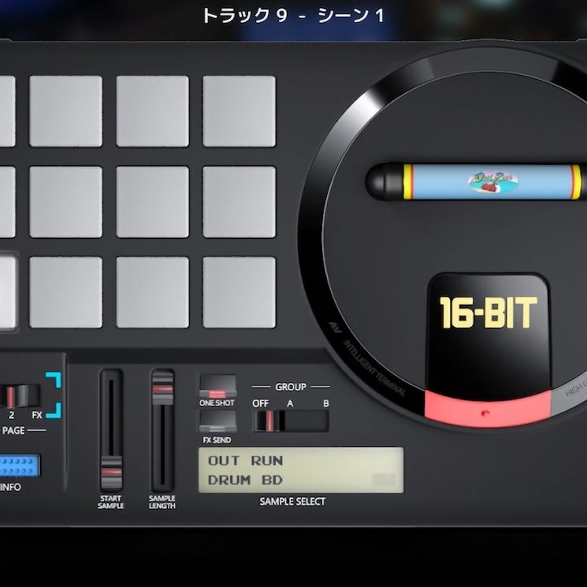Click the START SAMPLE slider handle
The width and height of the screenshot is (587, 587).
[111, 472]
